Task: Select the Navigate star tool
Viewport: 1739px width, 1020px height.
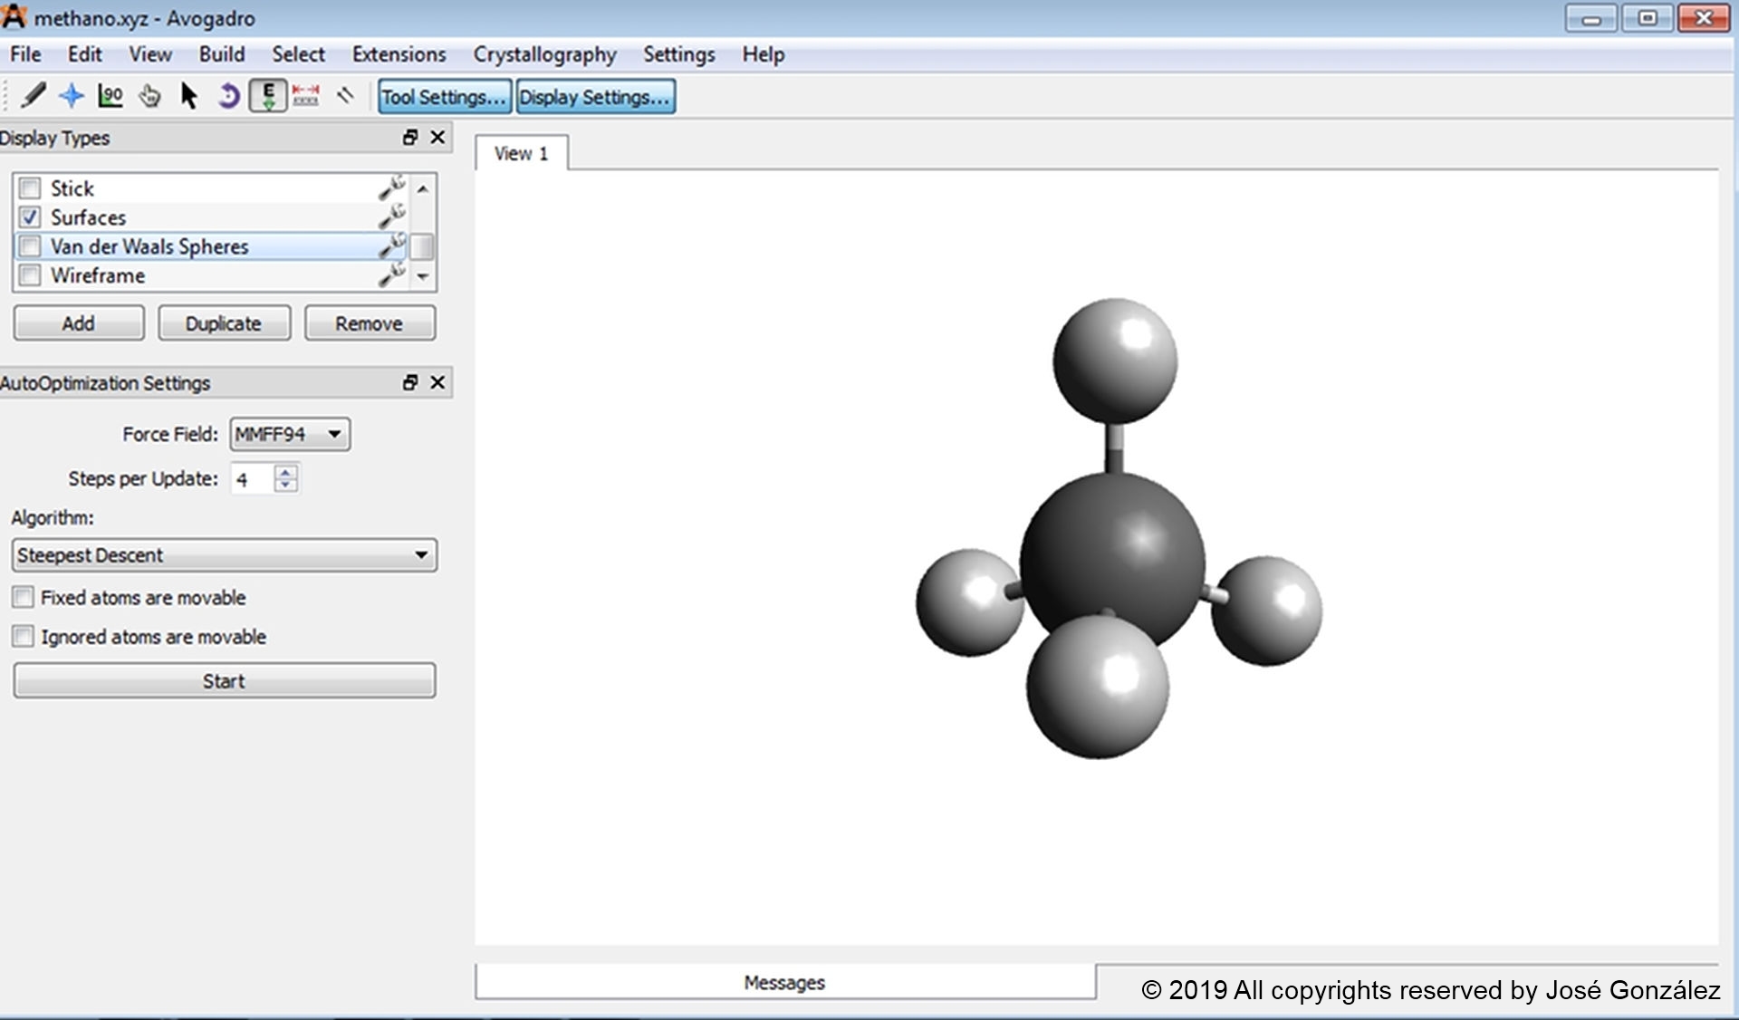Action: 72,96
